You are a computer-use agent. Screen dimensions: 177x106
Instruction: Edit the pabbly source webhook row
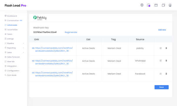(161, 48)
